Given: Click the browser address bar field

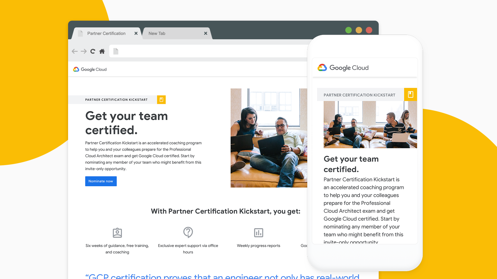Looking at the screenshot, I should [208, 51].
